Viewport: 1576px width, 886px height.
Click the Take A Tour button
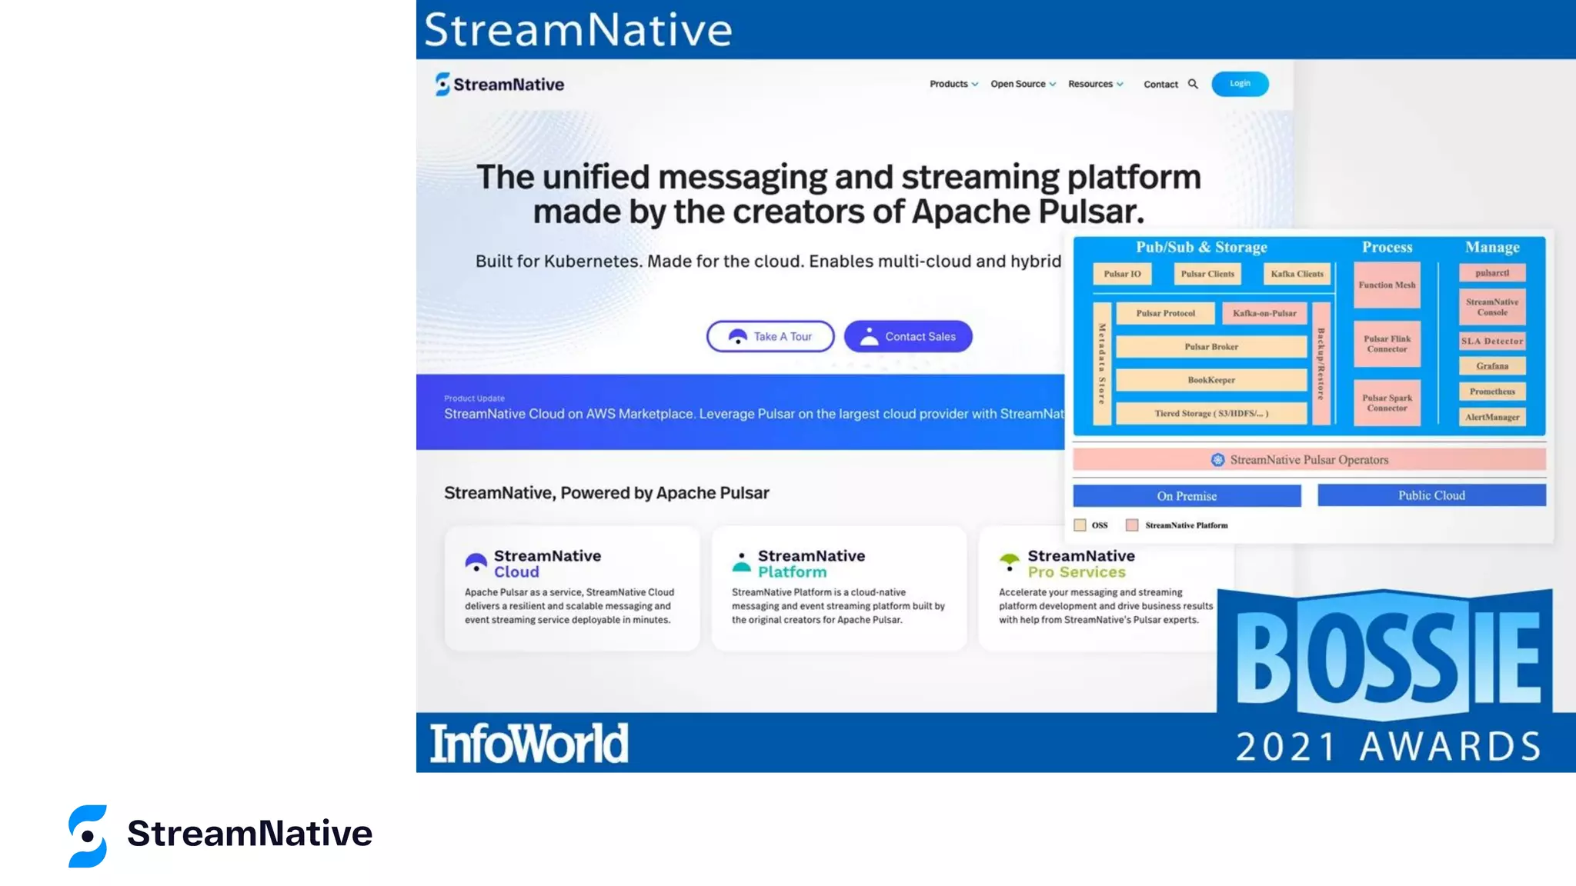770,337
